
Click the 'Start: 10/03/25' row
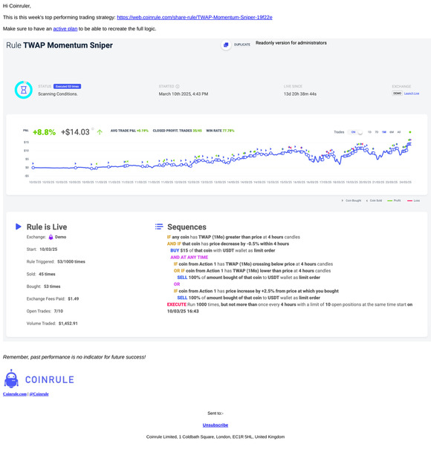tap(42, 249)
